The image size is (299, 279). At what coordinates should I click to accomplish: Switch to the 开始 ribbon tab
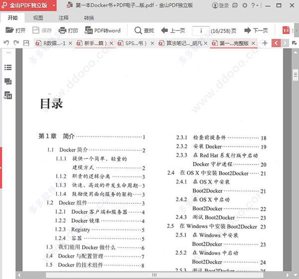point(12,18)
